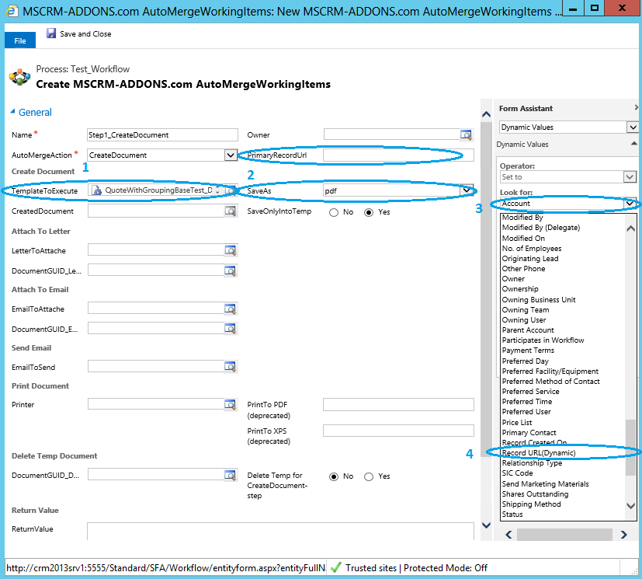642x579 pixels.
Task: Click the main form scroll up arrow
Action: (x=486, y=114)
